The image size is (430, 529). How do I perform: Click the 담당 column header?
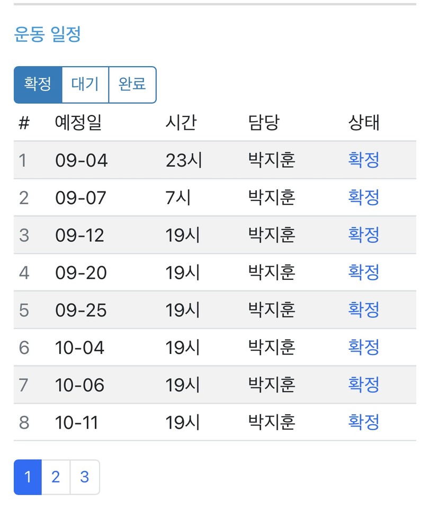264,123
